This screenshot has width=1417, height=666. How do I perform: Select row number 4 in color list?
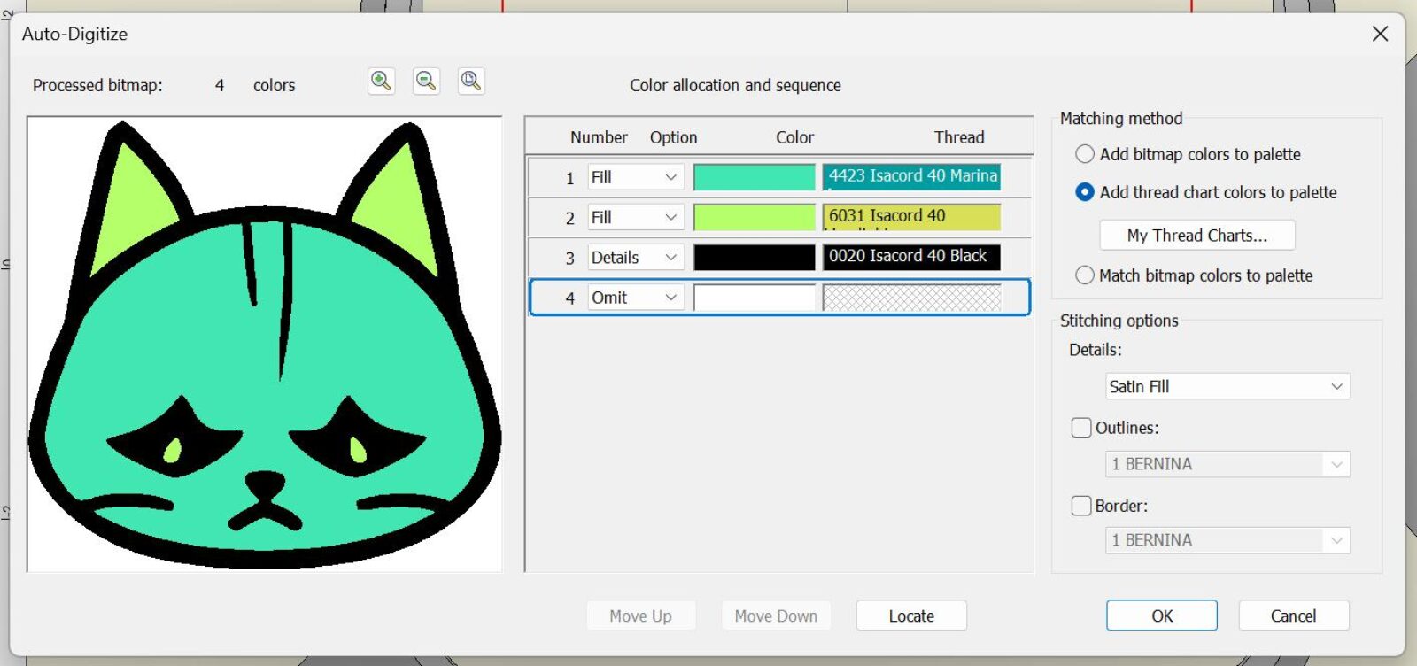569,298
